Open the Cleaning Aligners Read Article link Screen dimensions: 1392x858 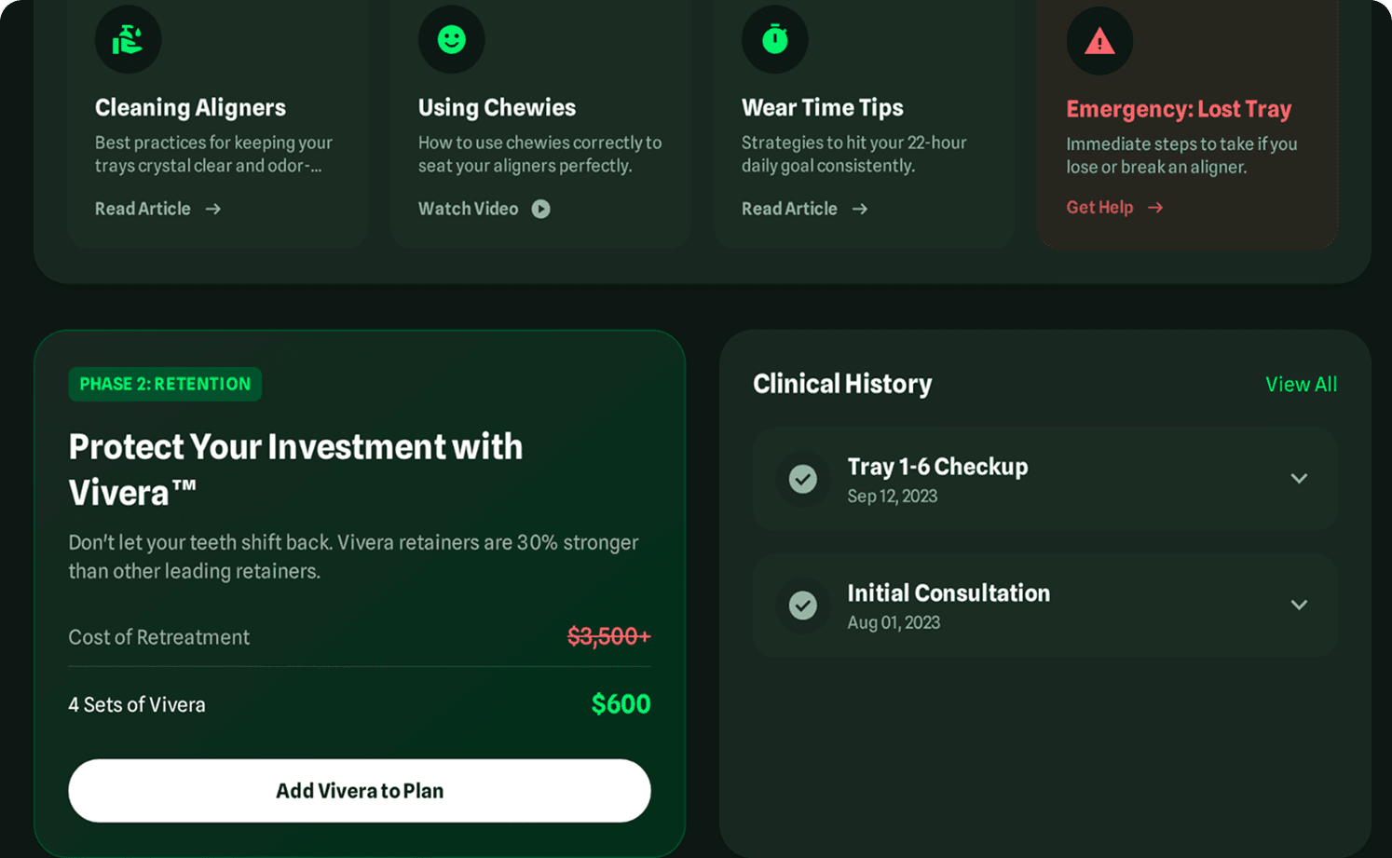[x=143, y=209]
